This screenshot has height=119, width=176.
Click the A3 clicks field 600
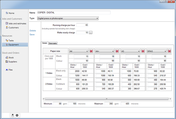127,75
